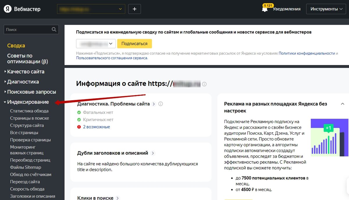This screenshot has width=349, height=200.
Task: Click info icon beside site address heading
Action: 204,84
